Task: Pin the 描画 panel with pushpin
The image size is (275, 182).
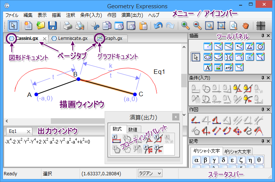Action: click(263, 36)
